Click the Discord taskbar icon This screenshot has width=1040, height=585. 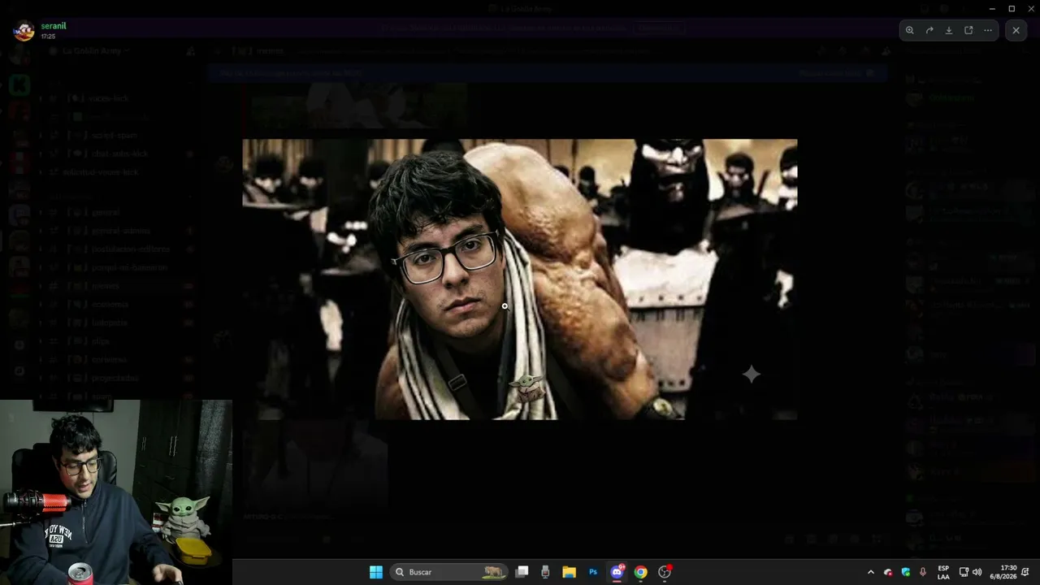click(617, 572)
